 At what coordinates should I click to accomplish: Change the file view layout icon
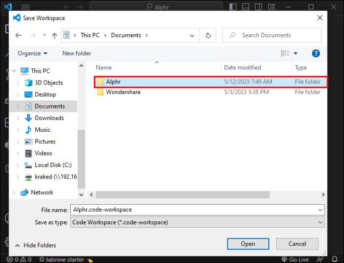pos(285,53)
